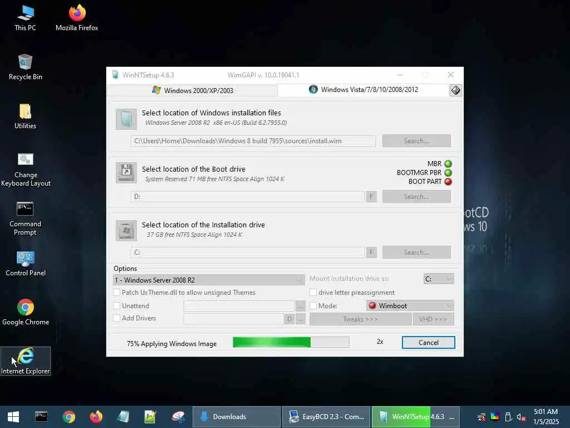Switch to Windows Vista/7/8/10/2008/2012 tab
The image size is (570, 428).
pyautogui.click(x=363, y=90)
